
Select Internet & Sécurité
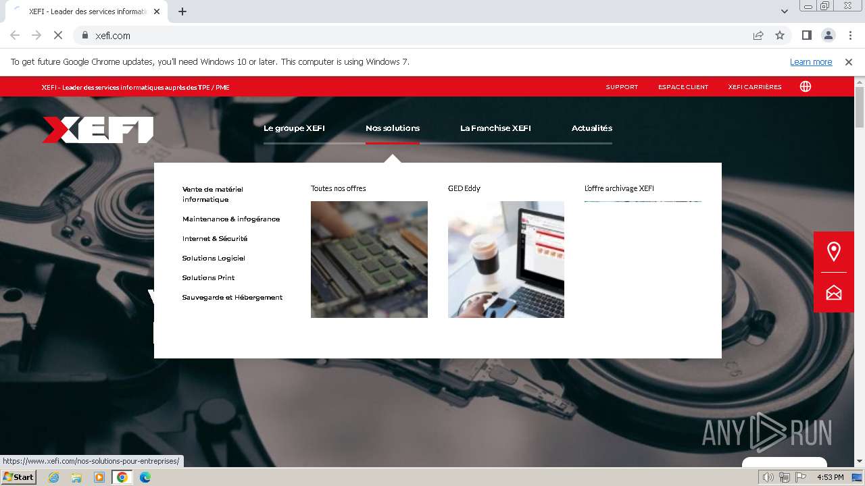point(215,238)
